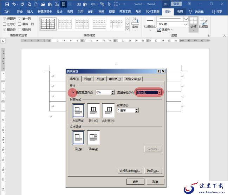Increase the preferred width spinner

(113, 91)
